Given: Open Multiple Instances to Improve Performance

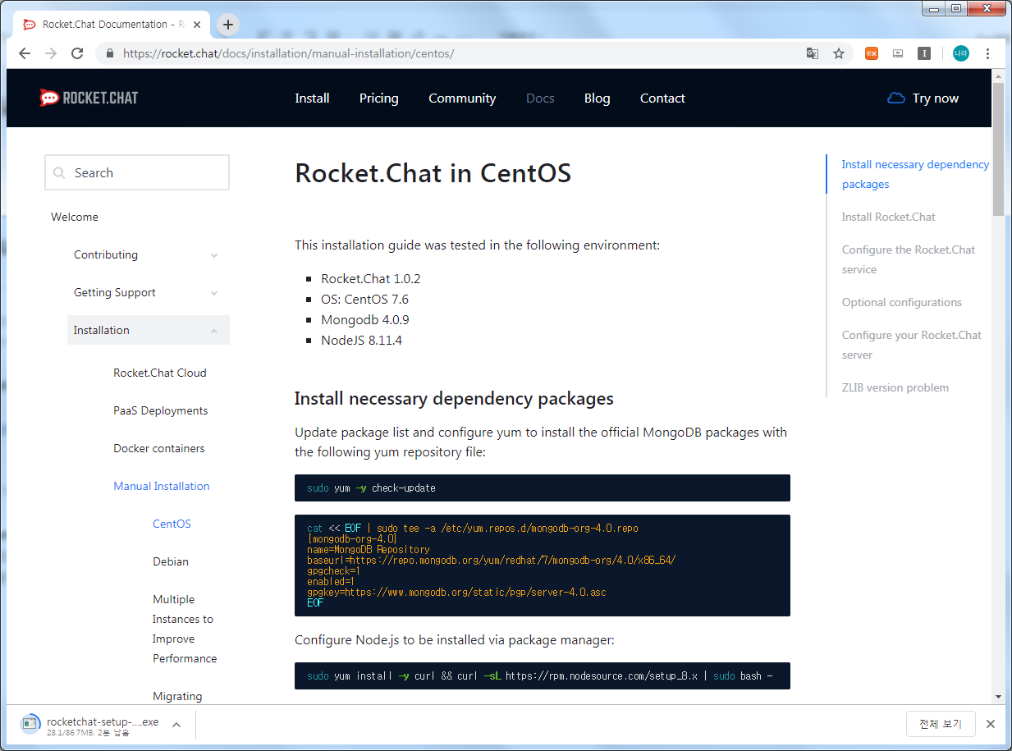Looking at the screenshot, I should click(x=185, y=630).
